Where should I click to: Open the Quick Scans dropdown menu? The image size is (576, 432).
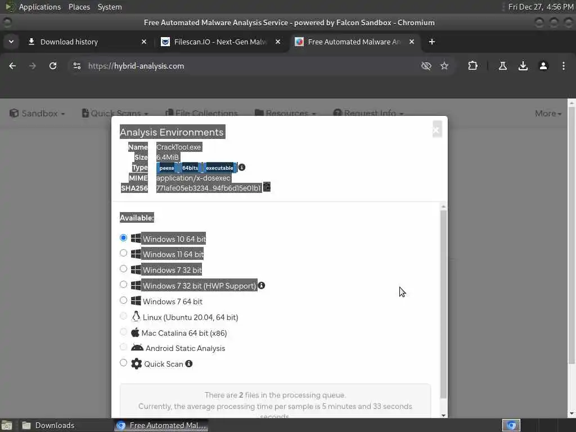coord(115,113)
